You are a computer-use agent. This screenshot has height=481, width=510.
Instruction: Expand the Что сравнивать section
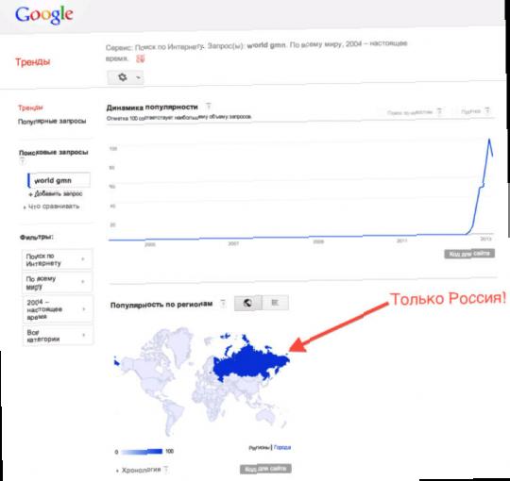click(51, 207)
